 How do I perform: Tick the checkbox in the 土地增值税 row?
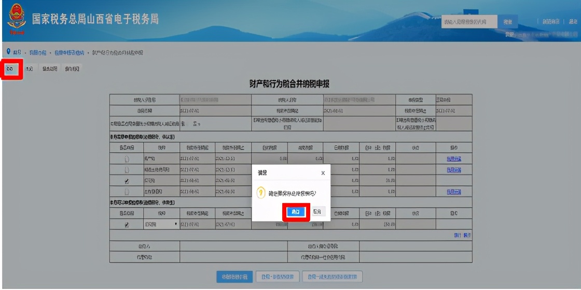click(127, 192)
